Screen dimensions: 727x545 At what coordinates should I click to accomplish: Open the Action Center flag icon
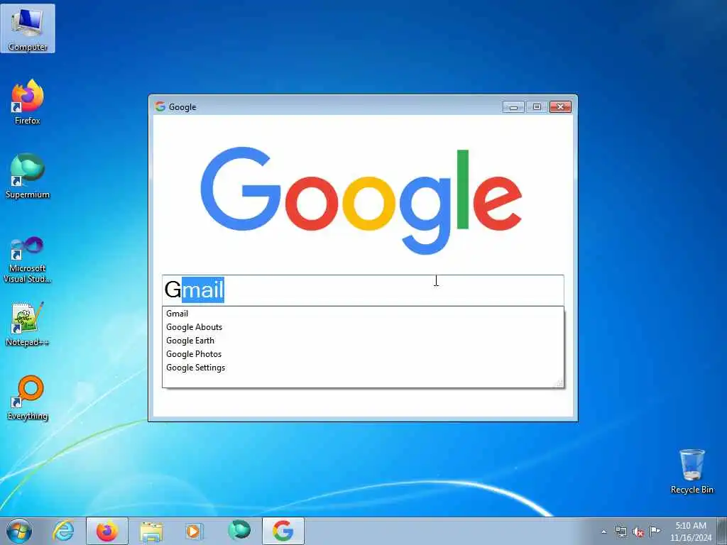pos(655,531)
